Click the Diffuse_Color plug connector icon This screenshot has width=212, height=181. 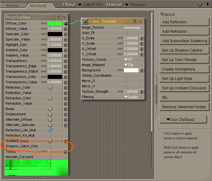tap(66, 24)
